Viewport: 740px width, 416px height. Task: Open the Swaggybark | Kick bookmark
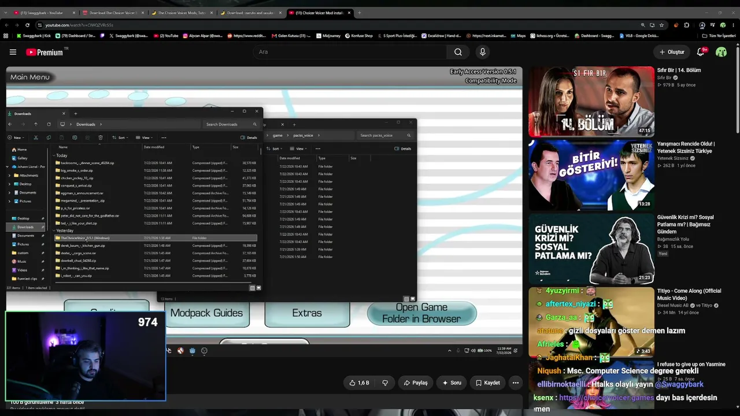pyautogui.click(x=34, y=36)
